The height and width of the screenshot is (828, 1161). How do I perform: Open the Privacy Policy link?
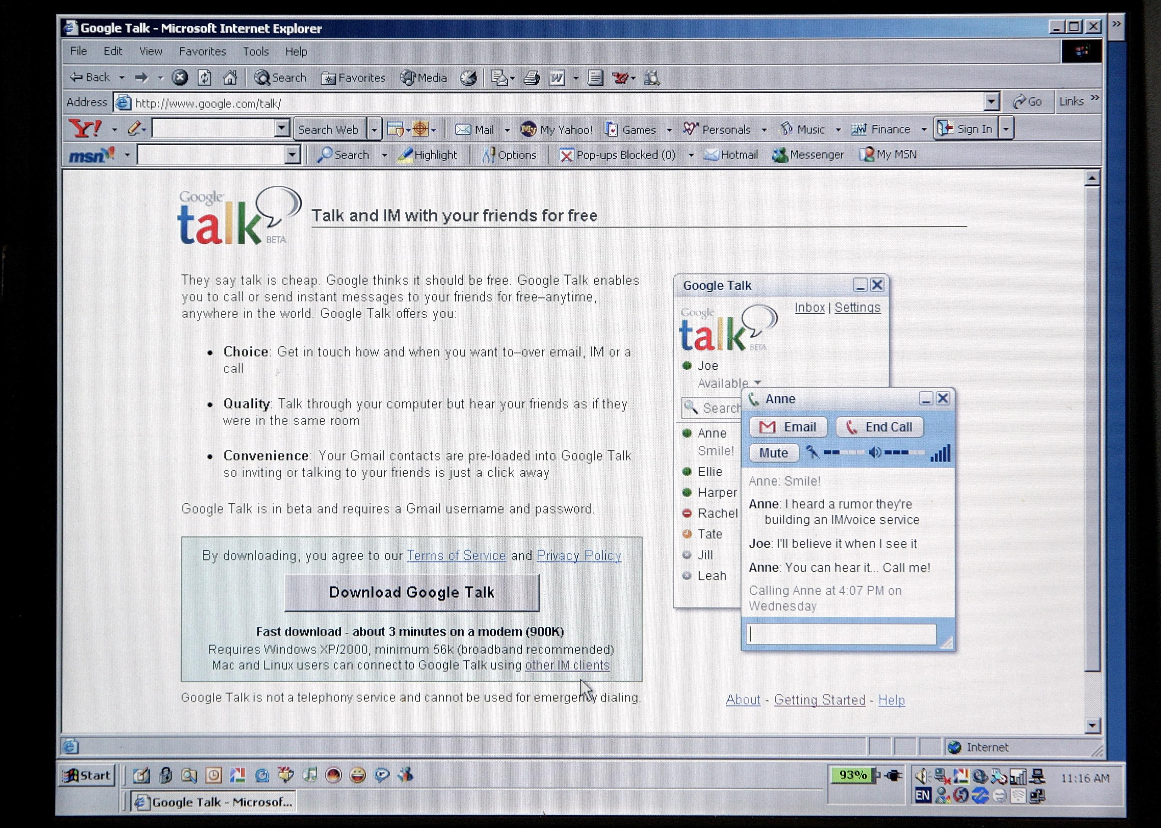click(579, 555)
